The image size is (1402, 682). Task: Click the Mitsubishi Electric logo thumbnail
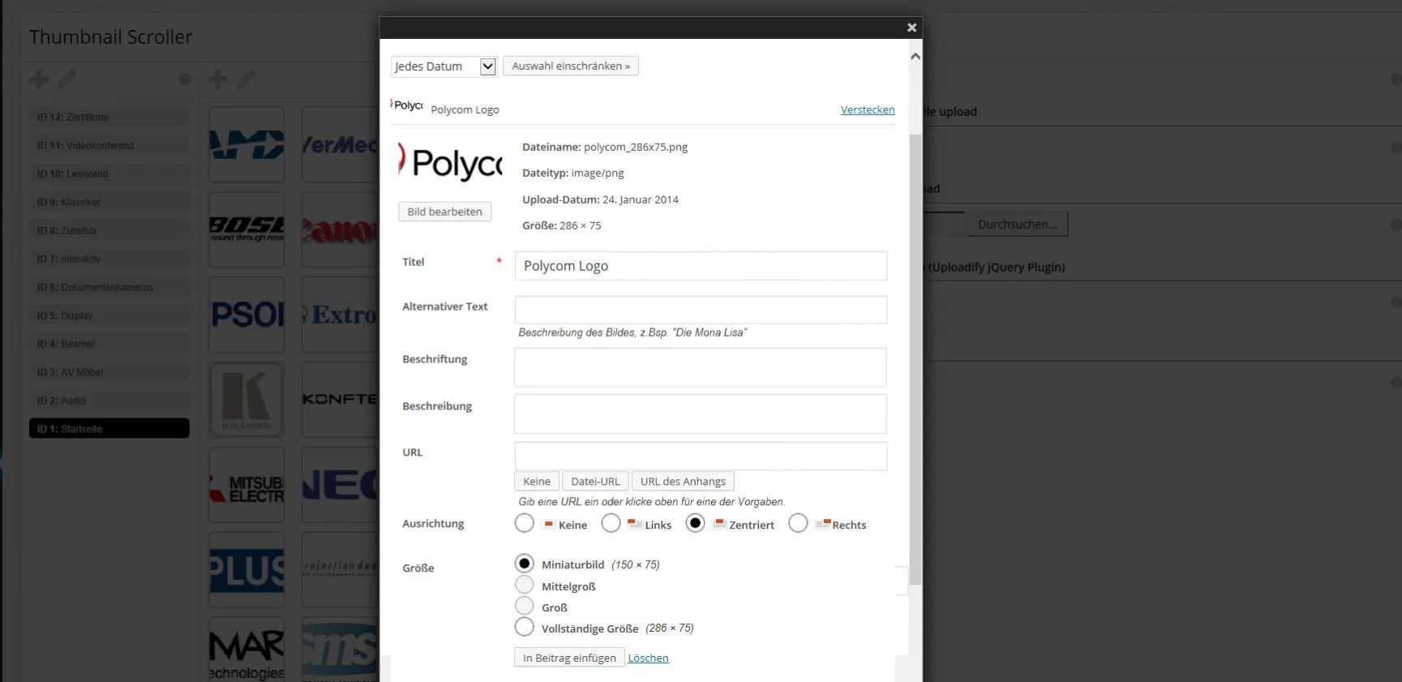(x=247, y=485)
